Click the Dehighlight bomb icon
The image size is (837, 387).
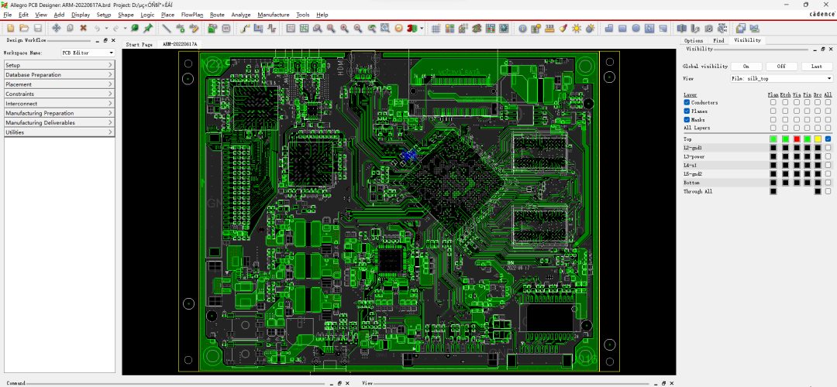590,29
